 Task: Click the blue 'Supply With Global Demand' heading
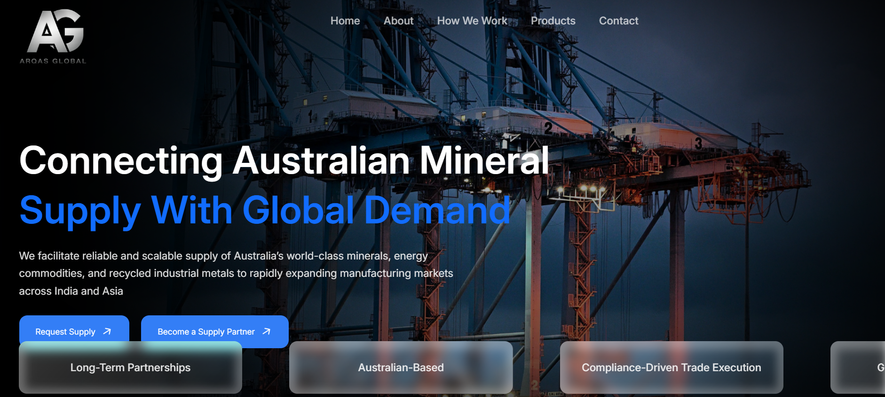265,211
